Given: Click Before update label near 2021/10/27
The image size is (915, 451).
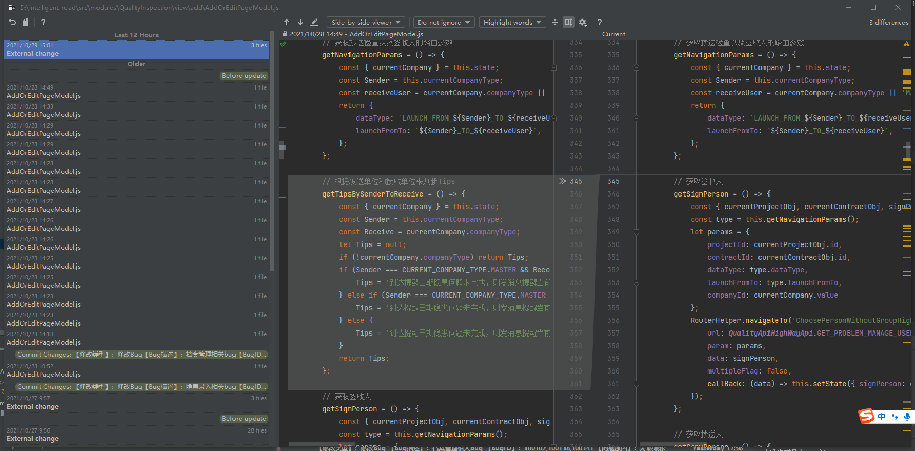Looking at the screenshot, I should [244, 419].
